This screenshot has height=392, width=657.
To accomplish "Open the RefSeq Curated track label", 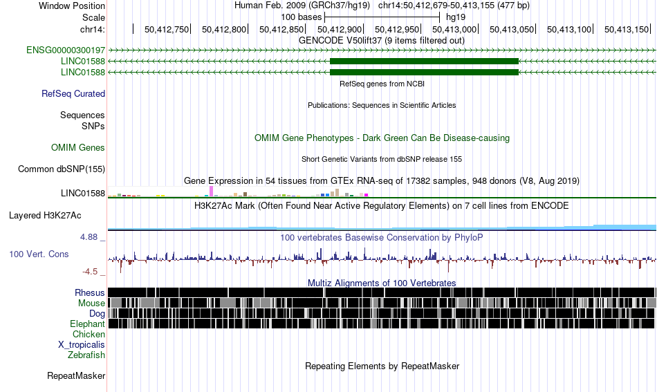I will pyautogui.click(x=73, y=93).
